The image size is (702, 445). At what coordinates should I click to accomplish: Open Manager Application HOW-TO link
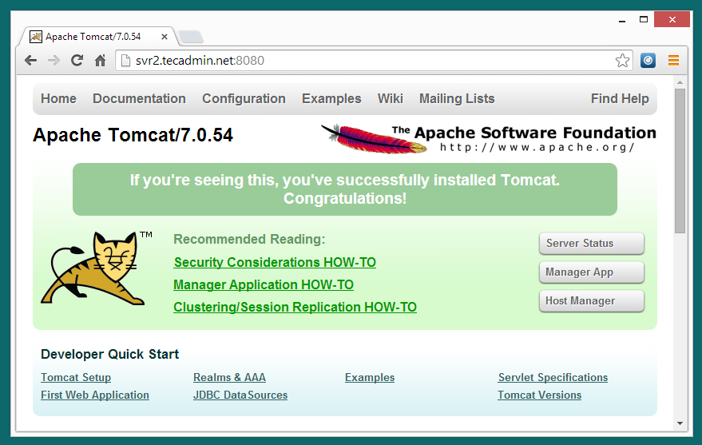pyautogui.click(x=264, y=284)
